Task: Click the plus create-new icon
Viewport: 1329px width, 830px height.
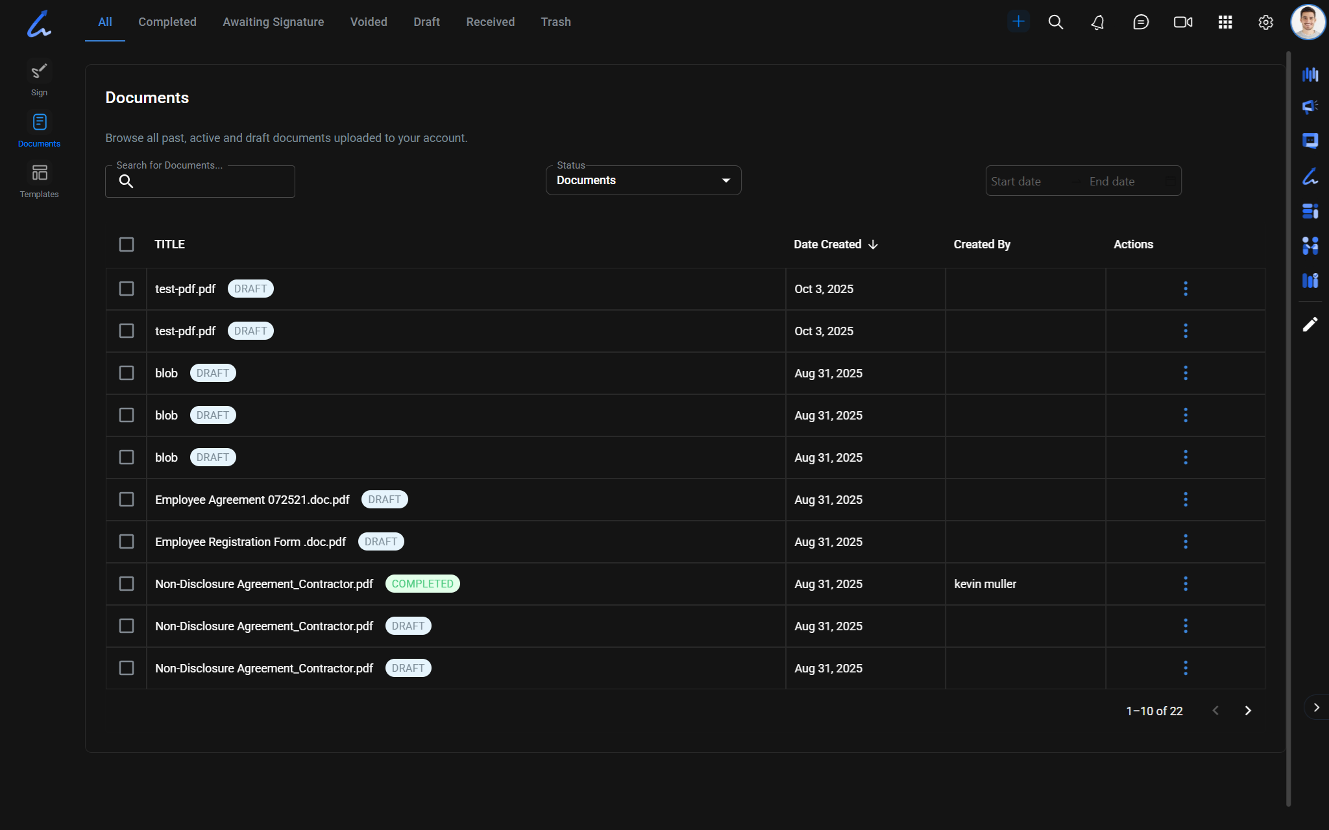Action: (1018, 22)
